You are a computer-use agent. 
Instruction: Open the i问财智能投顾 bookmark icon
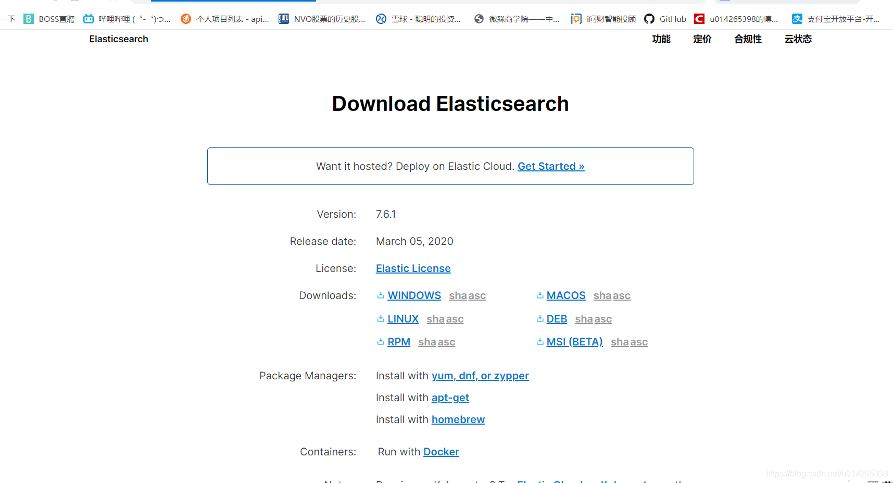point(576,19)
